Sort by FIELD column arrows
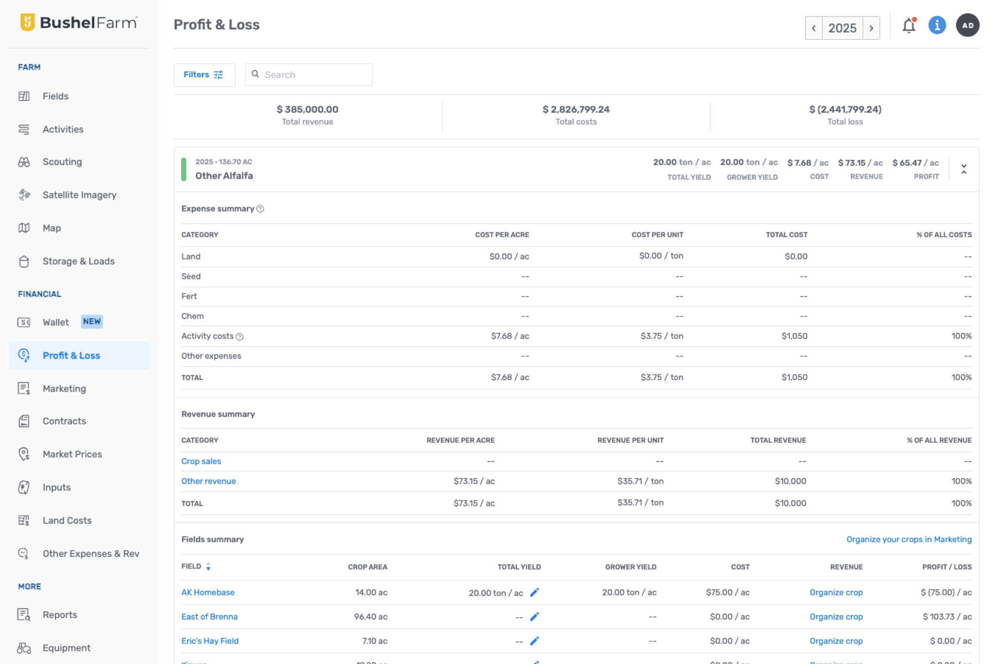 tap(208, 566)
